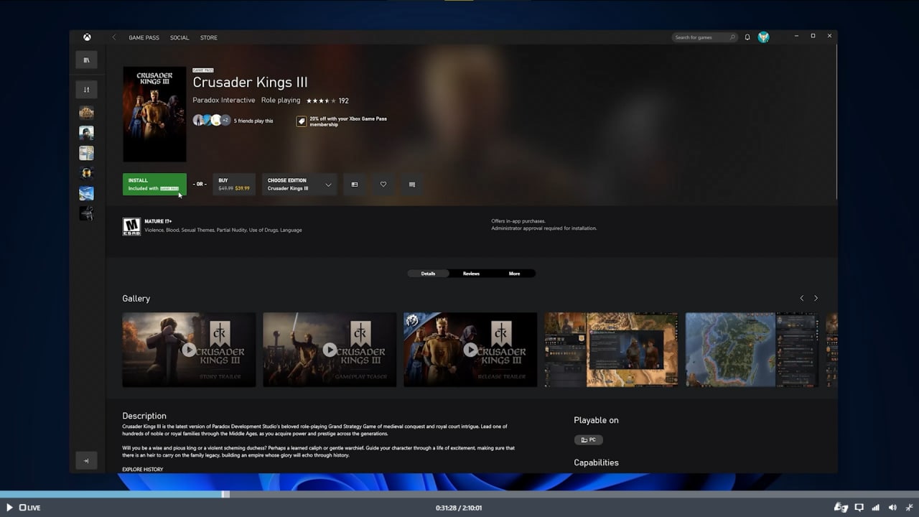Play the video with play button
Image resolution: width=919 pixels, height=517 pixels.
click(x=9, y=508)
